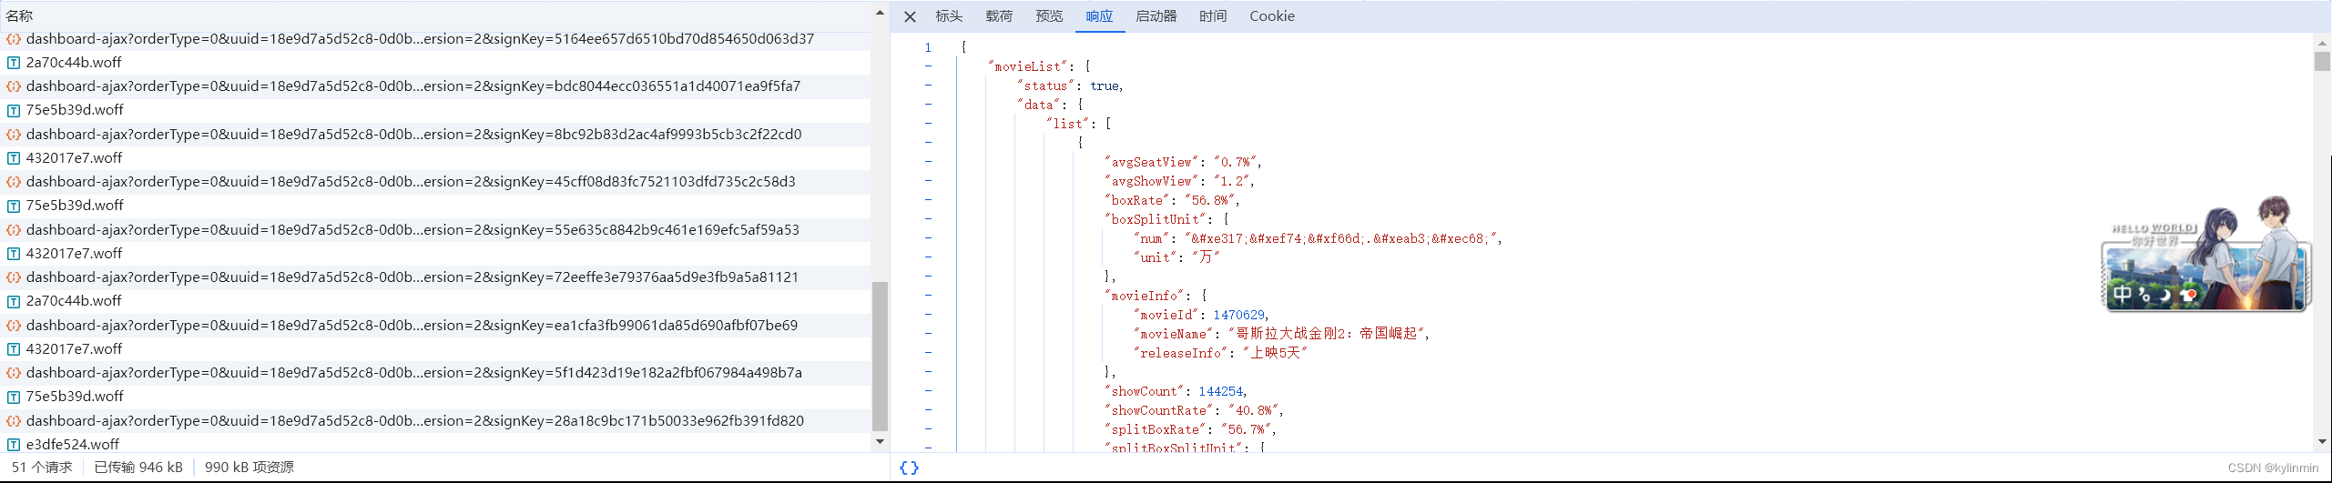Click response pane scroll-up arrow

[2322, 43]
